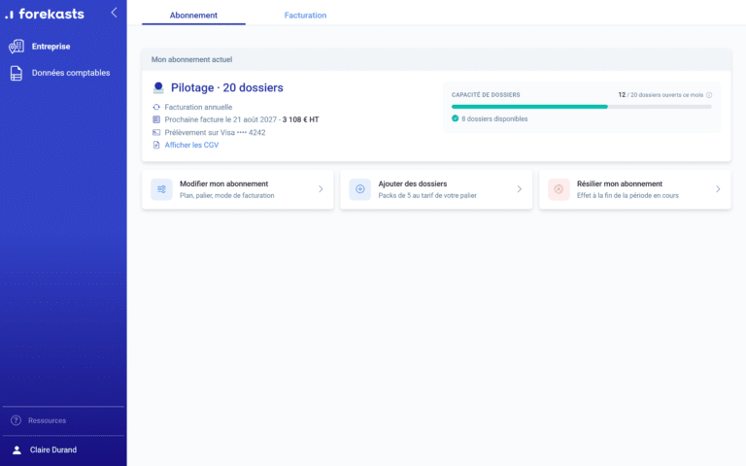
Task: Click the user avatar icon
Action: [x=17, y=449]
